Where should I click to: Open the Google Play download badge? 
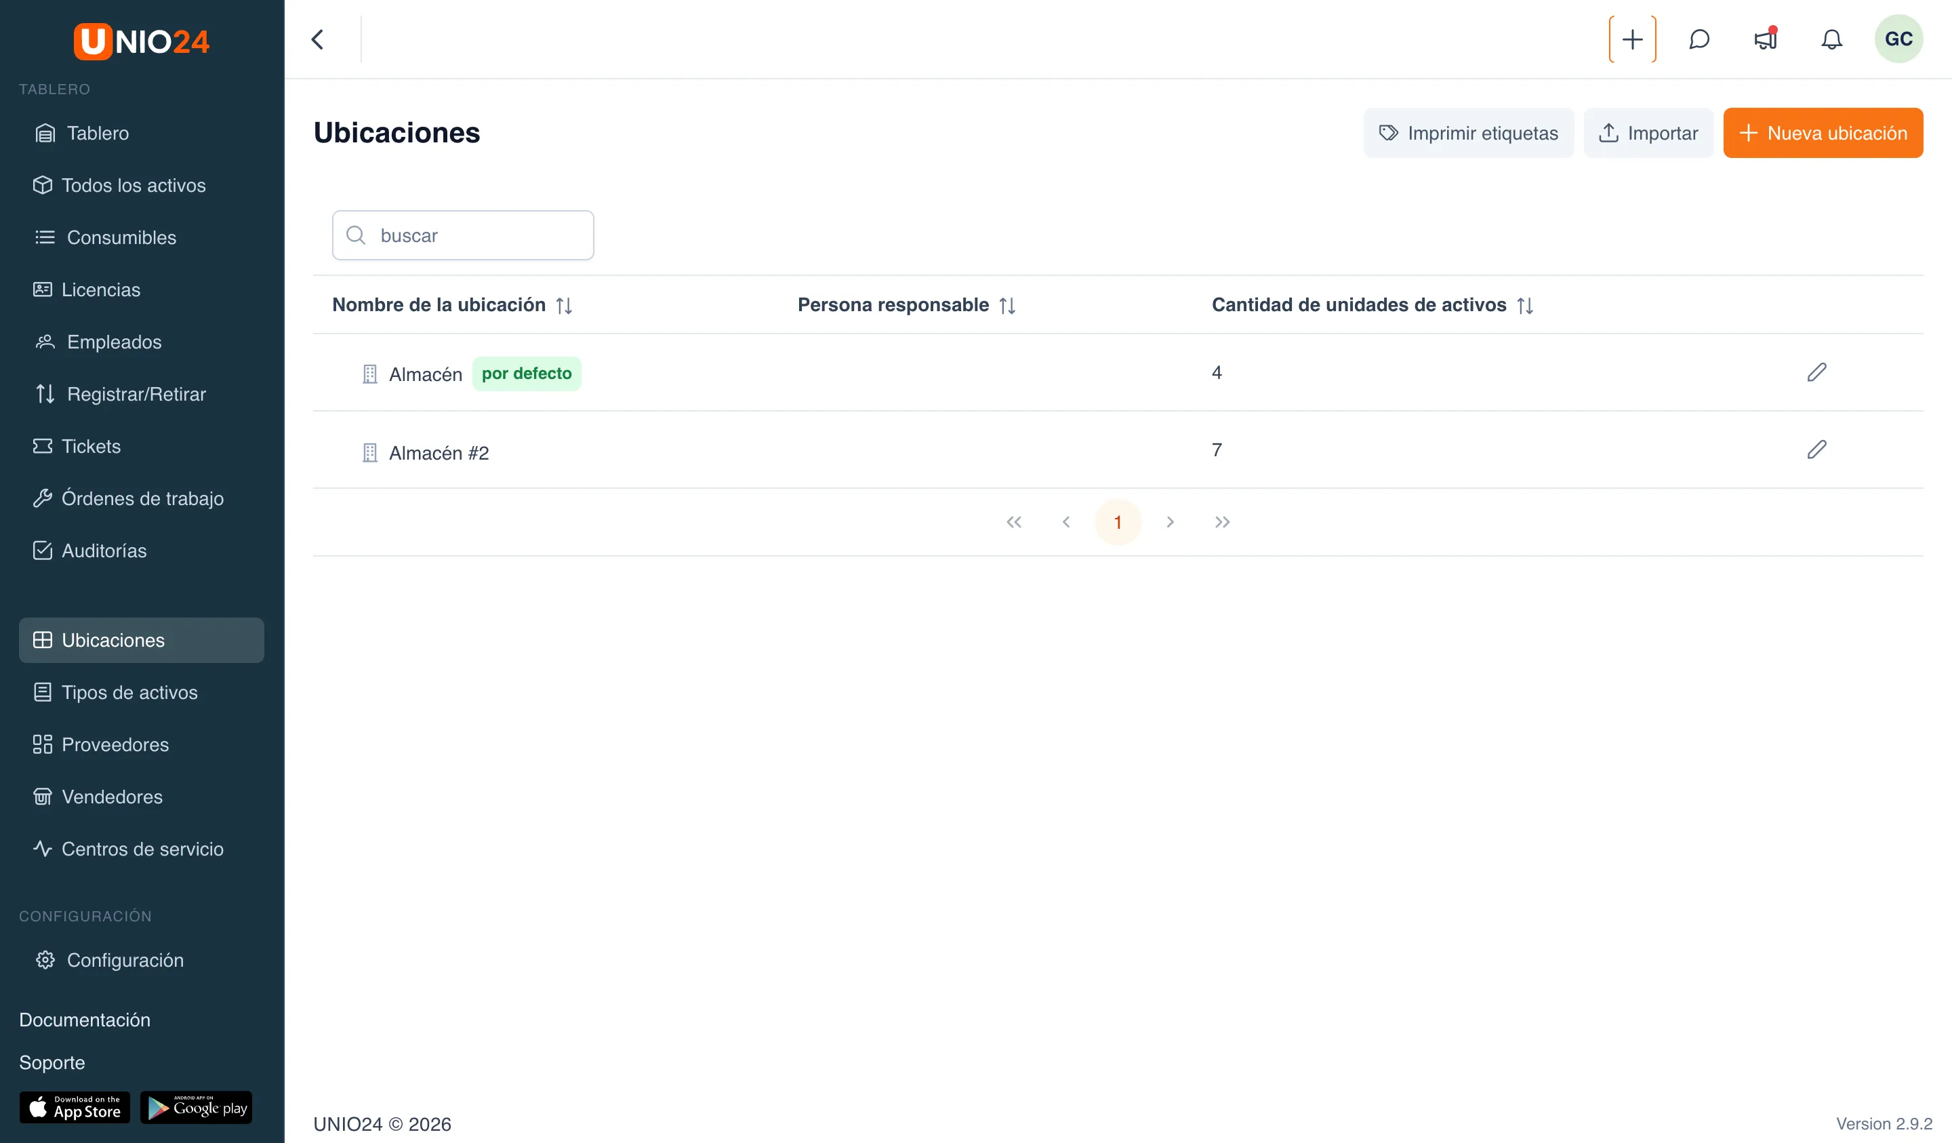pyautogui.click(x=196, y=1107)
